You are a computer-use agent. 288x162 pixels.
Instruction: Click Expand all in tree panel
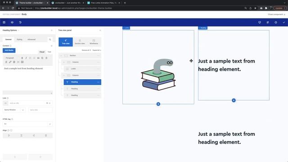pyautogui.click(x=97, y=50)
